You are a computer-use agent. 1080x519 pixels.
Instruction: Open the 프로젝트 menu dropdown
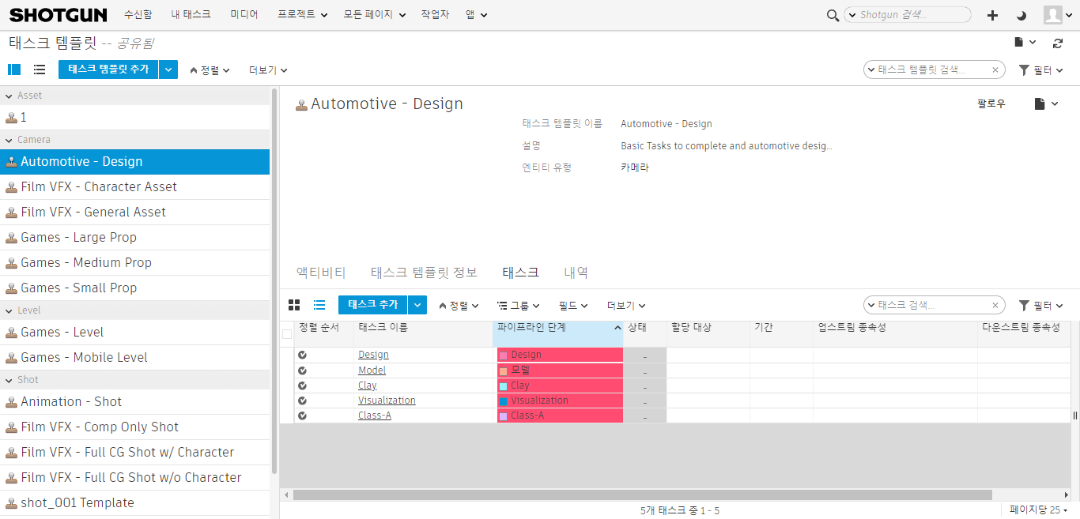(x=303, y=14)
